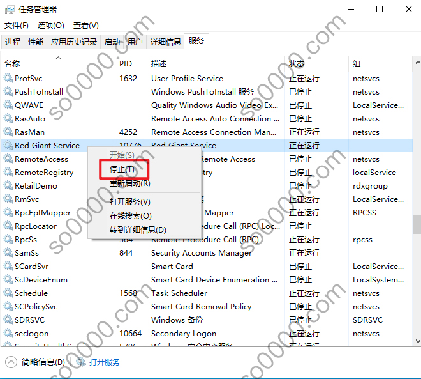Click the gear icon beside RmSvc
The height and width of the screenshot is (379, 421).
[x=8, y=199]
